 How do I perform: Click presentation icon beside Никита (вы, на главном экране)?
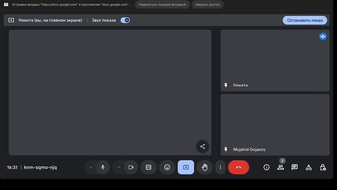point(11,20)
